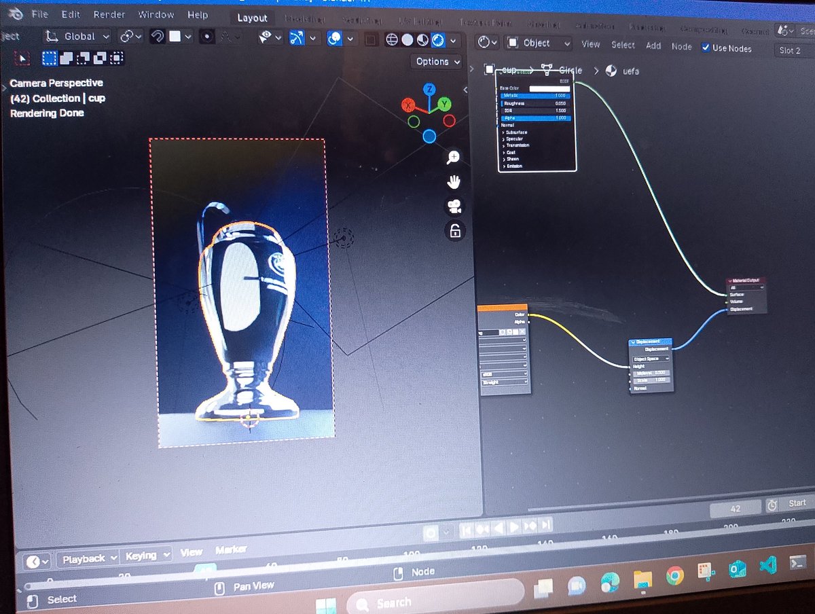815x614 pixels.
Task: Choose invert selection mode icon
Action: (100, 58)
